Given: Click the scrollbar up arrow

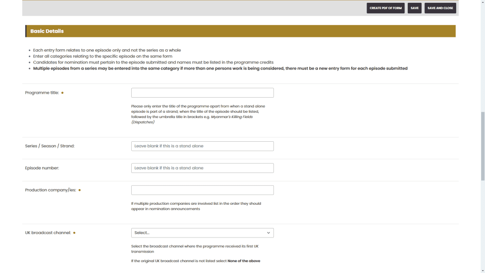Looking at the screenshot, I should pos(482,3).
